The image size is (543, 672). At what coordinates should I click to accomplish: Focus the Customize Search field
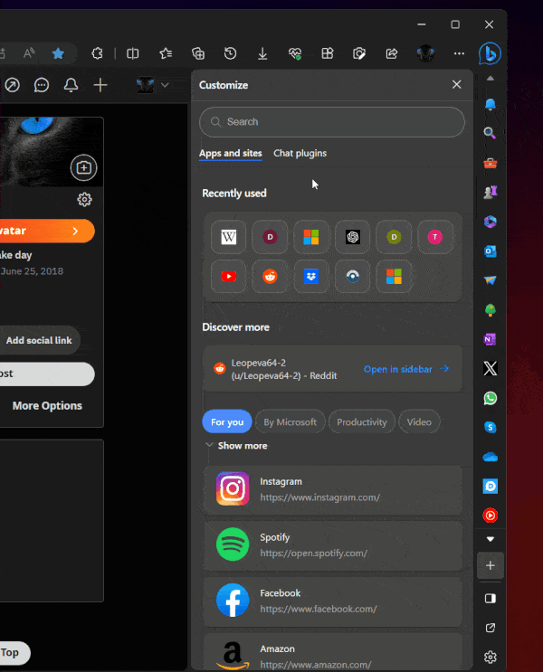coord(331,122)
